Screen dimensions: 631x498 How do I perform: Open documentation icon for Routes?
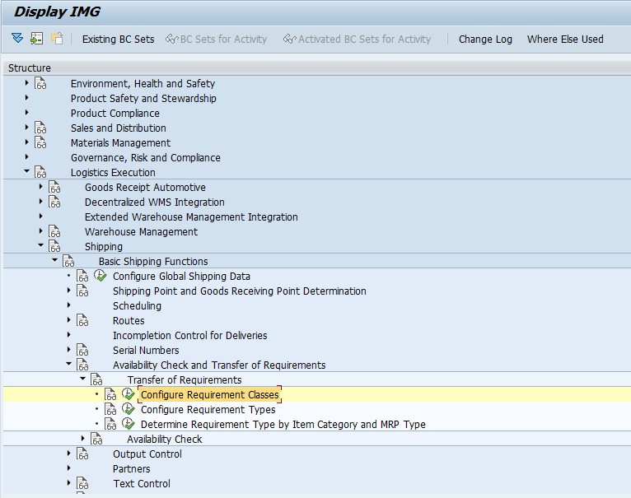click(x=82, y=321)
